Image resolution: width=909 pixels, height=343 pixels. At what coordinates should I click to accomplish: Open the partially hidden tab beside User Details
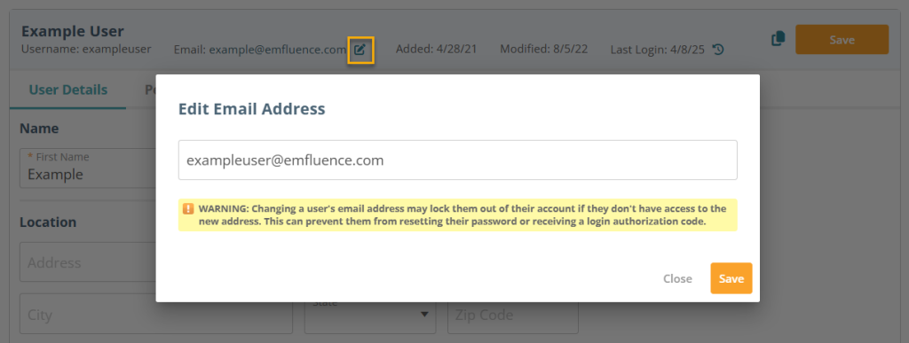[x=149, y=90]
